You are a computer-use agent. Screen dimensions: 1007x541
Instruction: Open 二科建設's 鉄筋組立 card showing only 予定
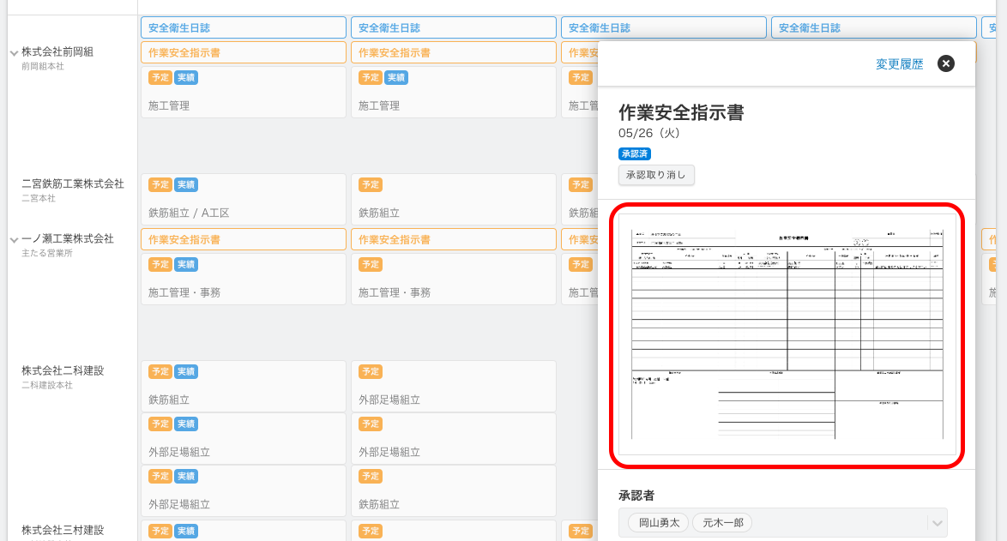coord(454,491)
